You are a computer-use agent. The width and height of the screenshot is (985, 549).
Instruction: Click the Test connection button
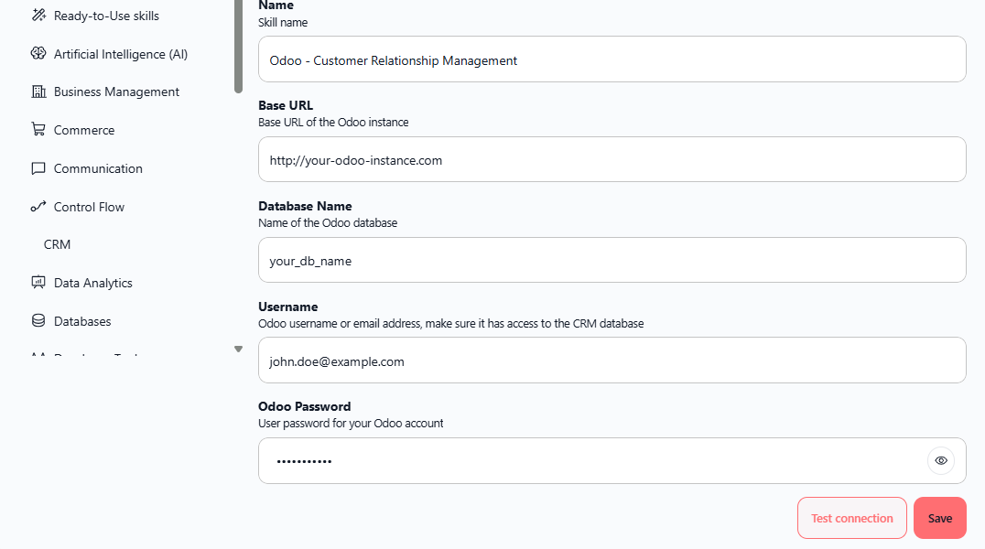pos(852,518)
